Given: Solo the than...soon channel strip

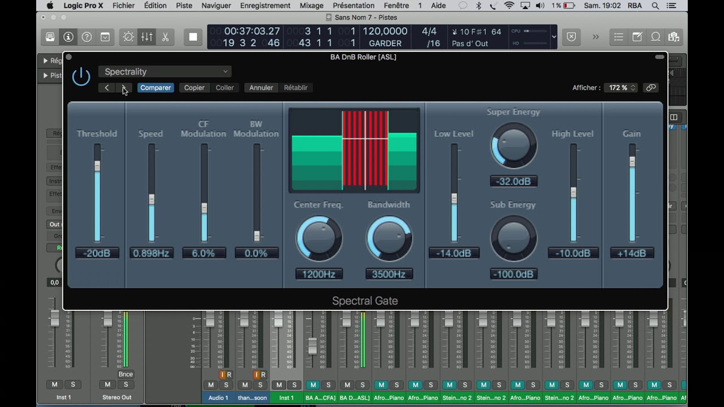Looking at the screenshot, I should click(260, 385).
